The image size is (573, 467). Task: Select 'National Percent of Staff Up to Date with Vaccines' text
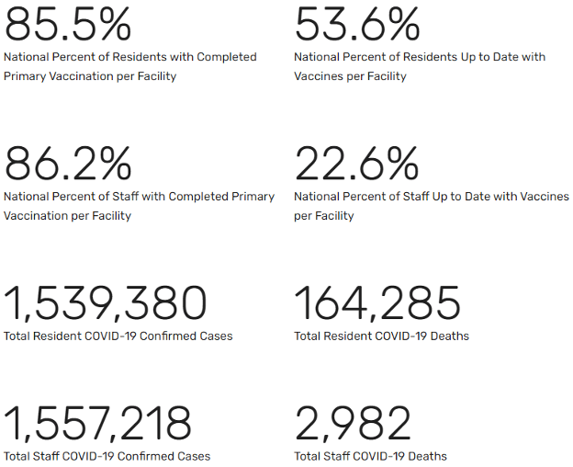[x=432, y=197]
